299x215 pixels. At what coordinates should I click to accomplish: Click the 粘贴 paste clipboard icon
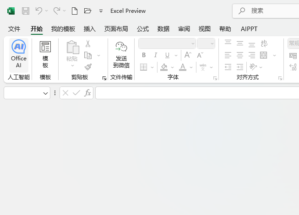coord(73,47)
